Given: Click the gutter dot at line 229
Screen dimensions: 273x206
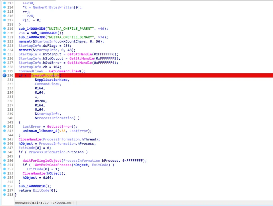Looking at the screenshot, I should (x=4, y=71).
